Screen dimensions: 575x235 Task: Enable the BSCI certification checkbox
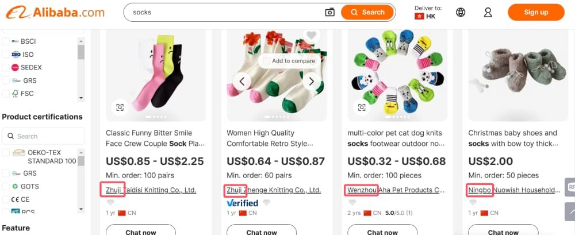pos(6,41)
